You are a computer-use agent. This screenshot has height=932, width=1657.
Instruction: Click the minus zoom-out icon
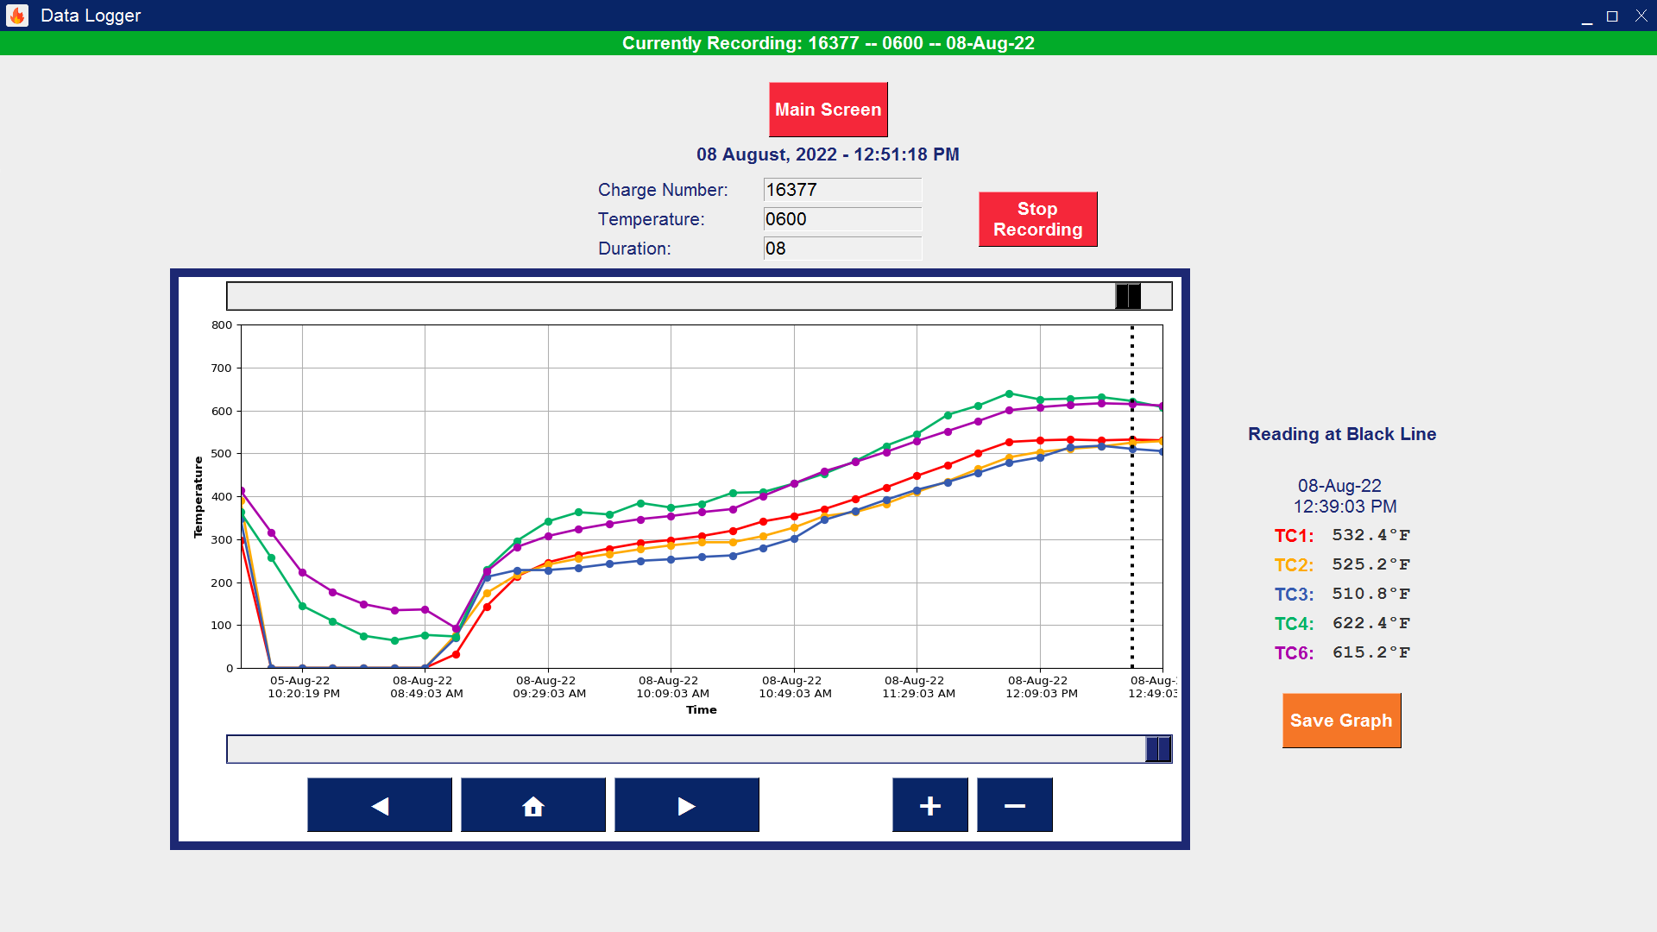pyautogui.click(x=1014, y=804)
